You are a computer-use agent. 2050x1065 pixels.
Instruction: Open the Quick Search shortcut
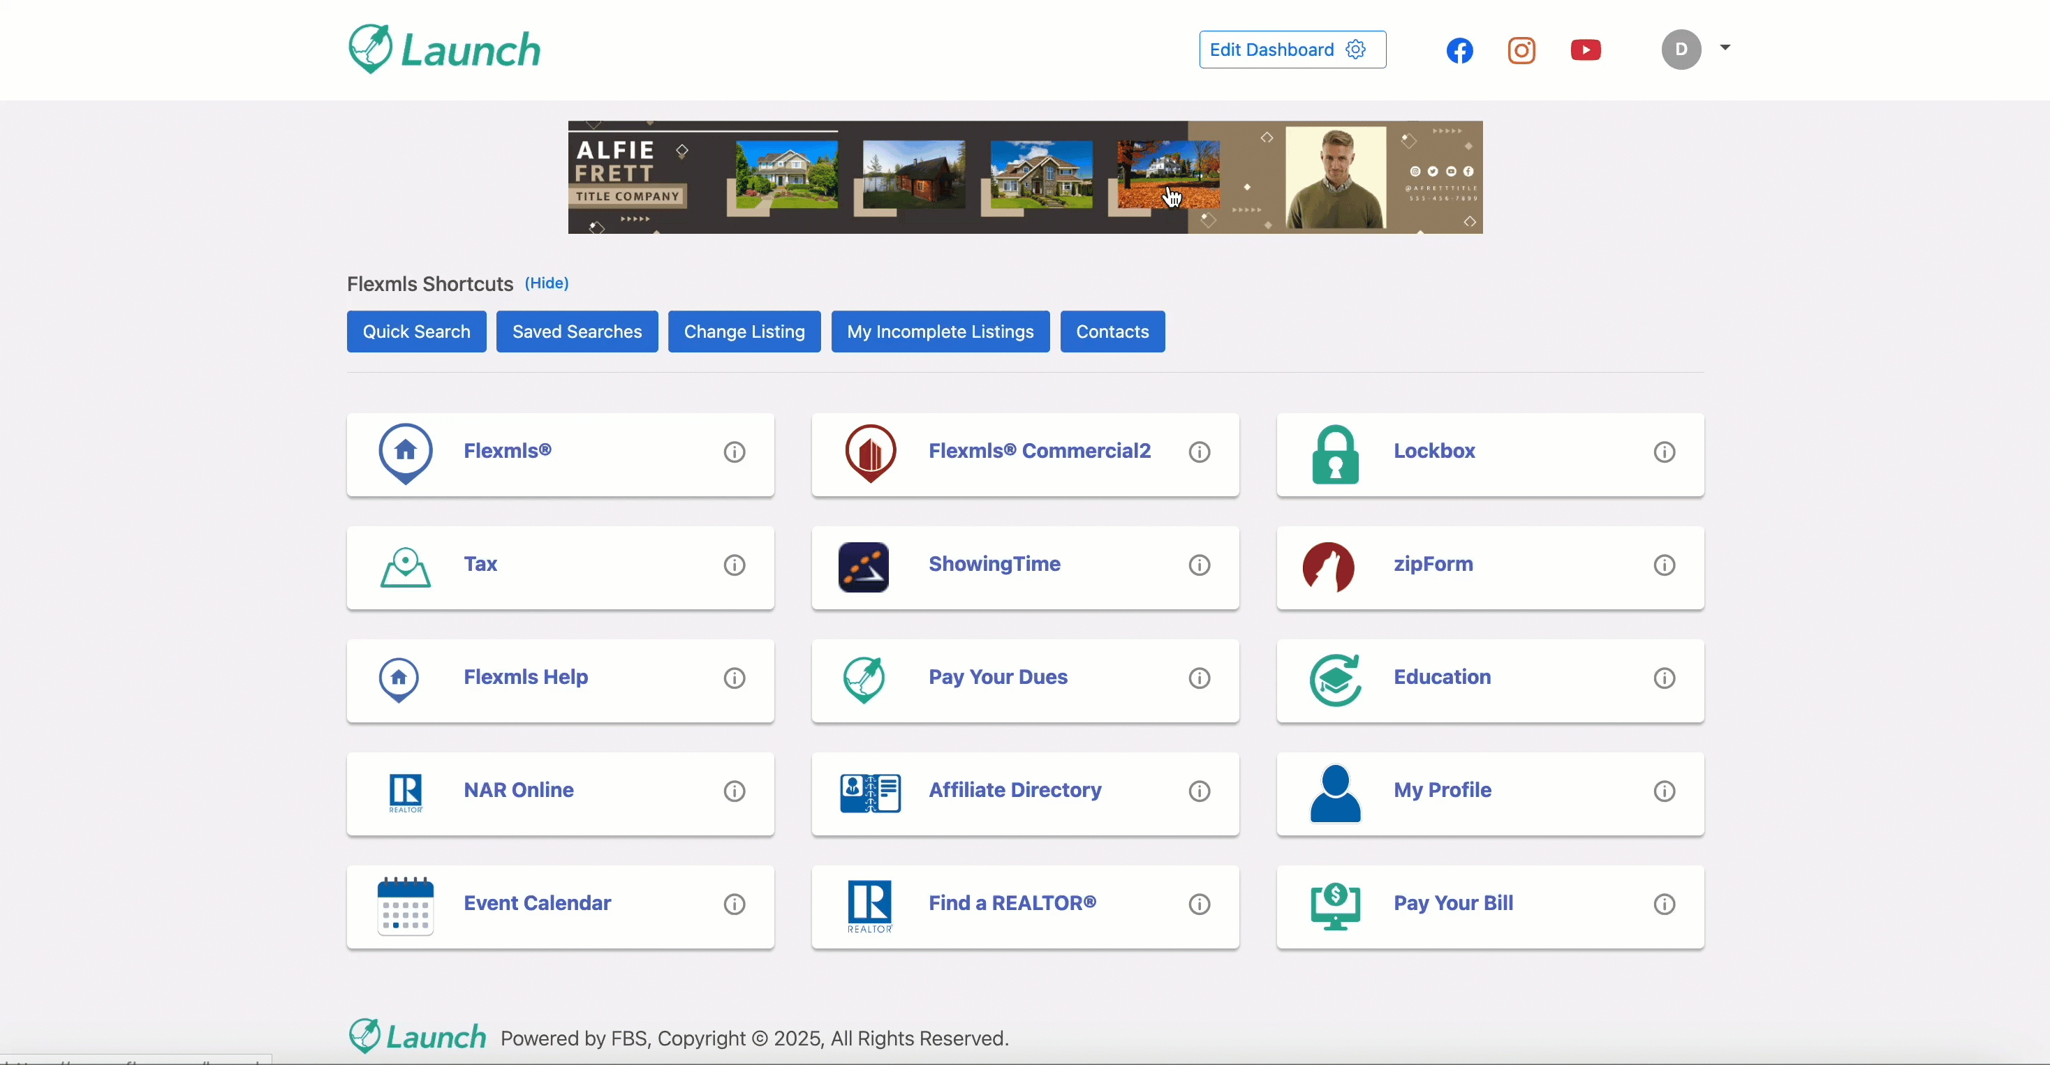tap(416, 332)
